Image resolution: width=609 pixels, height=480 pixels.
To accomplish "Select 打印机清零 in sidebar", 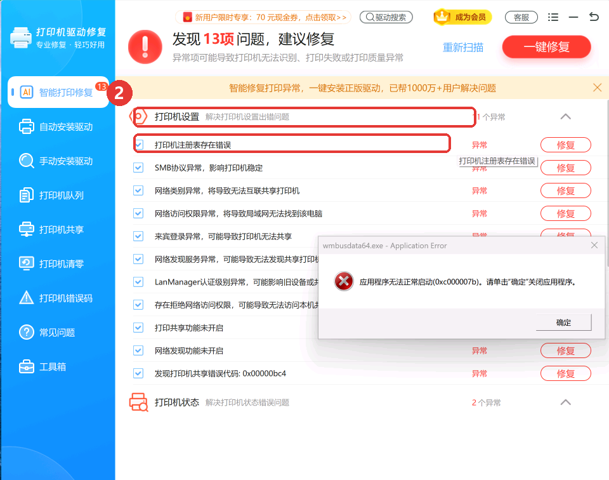I will [58, 263].
